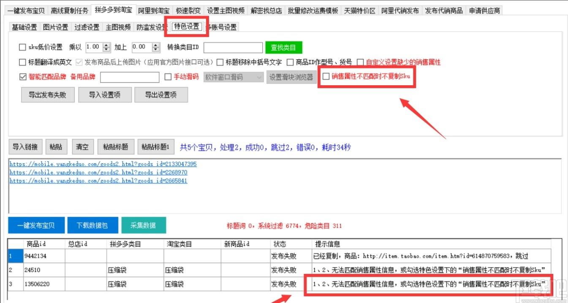Select the 主图视频 sub-tab
This screenshot has width=568, height=303.
tap(118, 27)
